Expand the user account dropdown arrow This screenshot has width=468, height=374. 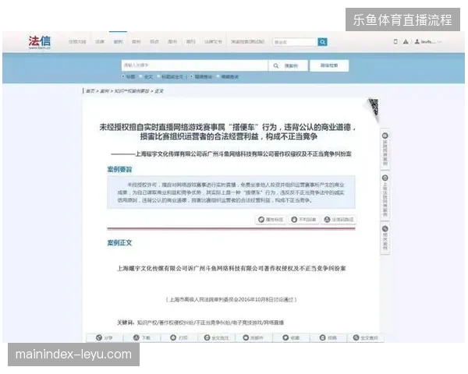[439, 42]
